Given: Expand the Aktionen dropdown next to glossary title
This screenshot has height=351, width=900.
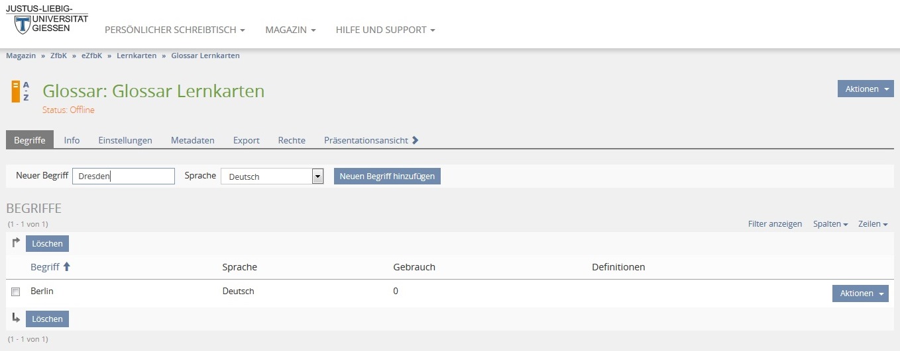Looking at the screenshot, I should tap(866, 89).
